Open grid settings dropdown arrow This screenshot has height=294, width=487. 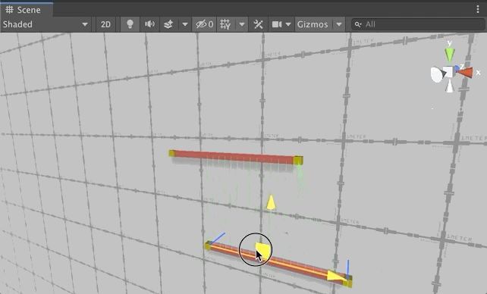(x=242, y=24)
